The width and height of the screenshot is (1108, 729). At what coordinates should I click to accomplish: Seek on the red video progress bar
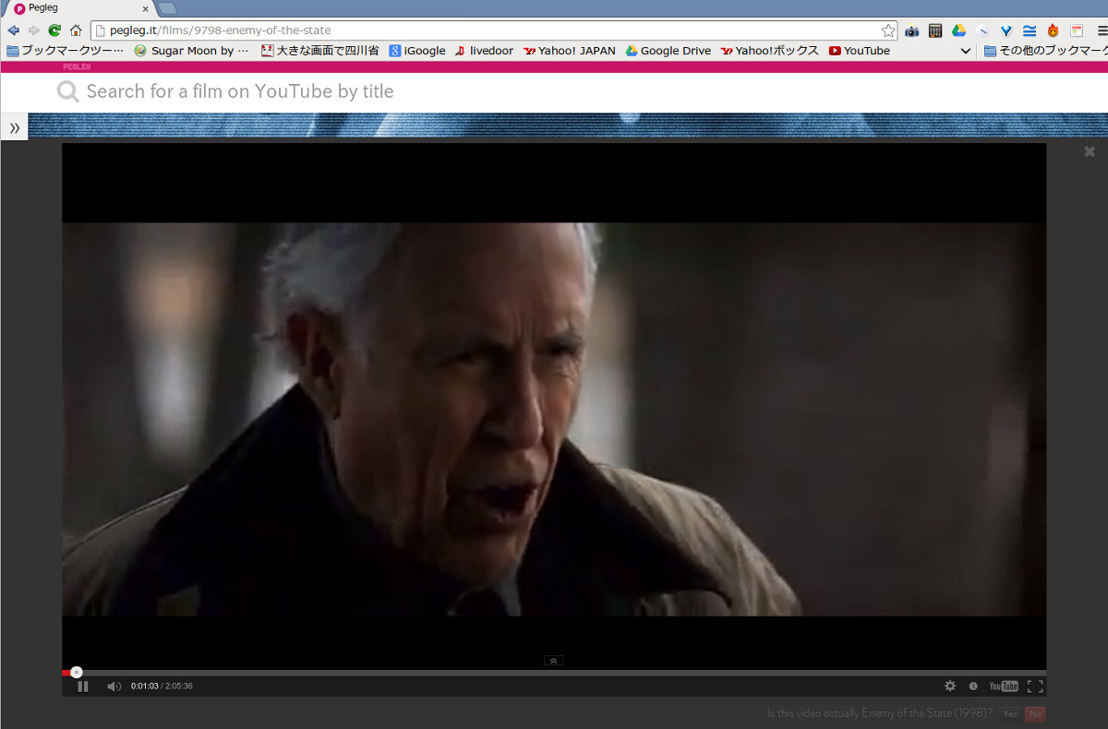(554, 673)
